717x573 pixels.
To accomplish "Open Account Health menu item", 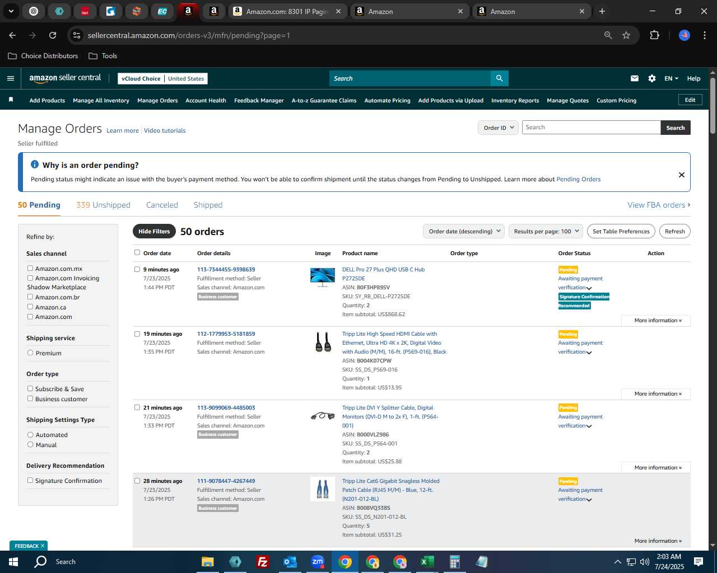I will [x=206, y=101].
